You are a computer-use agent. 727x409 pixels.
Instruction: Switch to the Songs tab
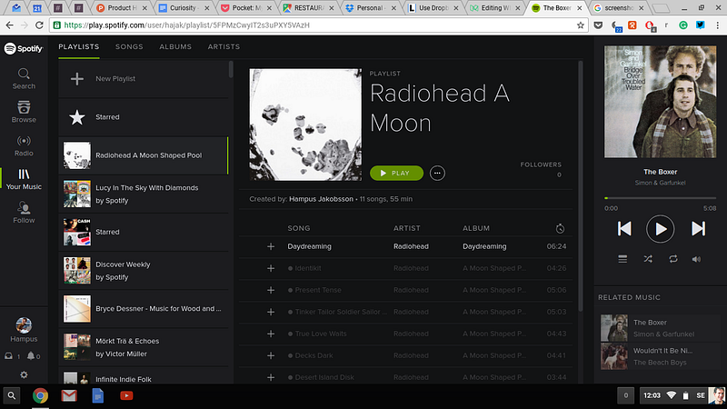(129, 47)
